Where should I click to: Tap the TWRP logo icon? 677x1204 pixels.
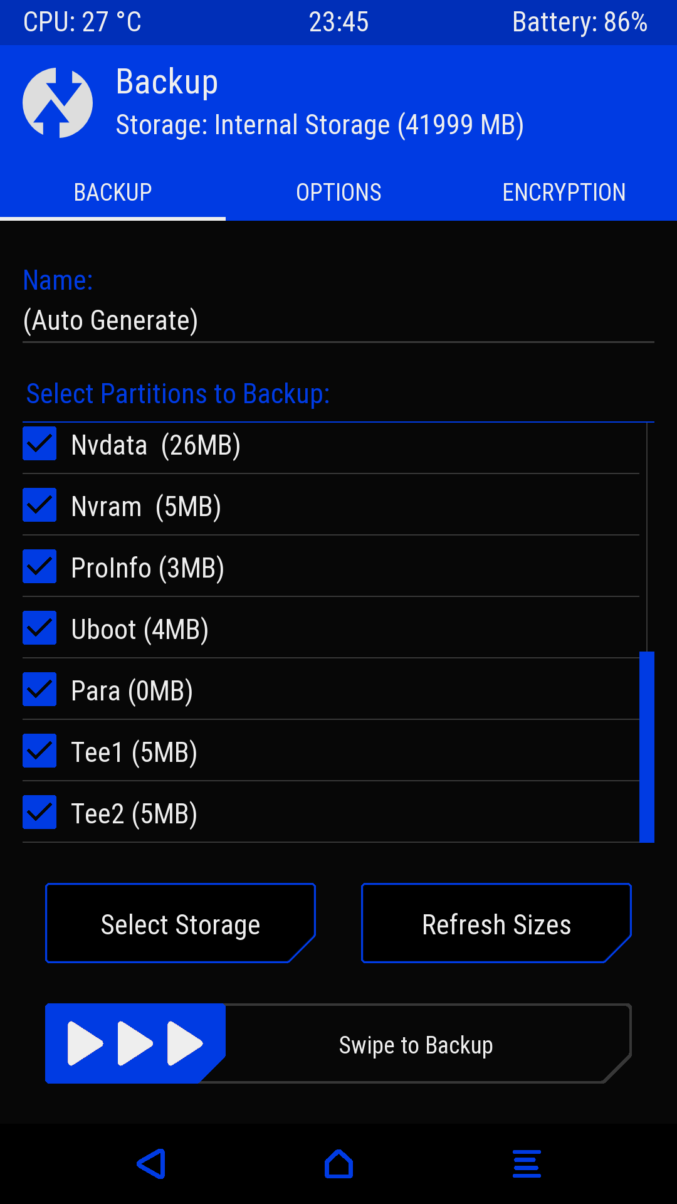click(58, 103)
